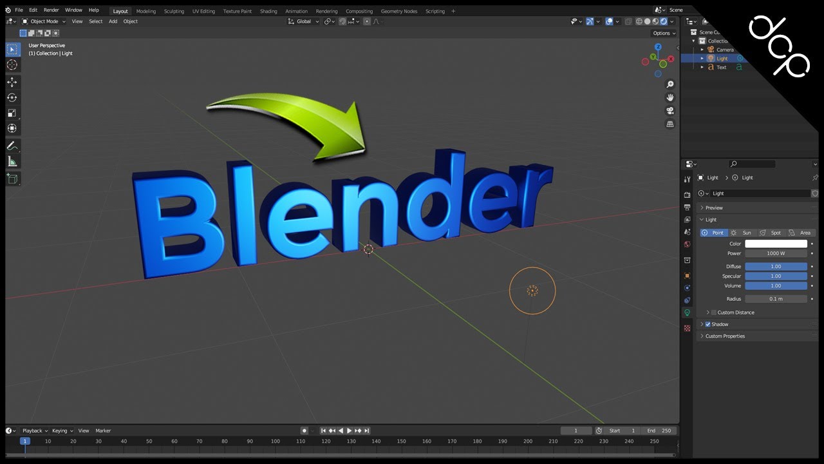Image resolution: width=824 pixels, height=464 pixels.
Task: Set light type to Point
Action: tap(714, 233)
